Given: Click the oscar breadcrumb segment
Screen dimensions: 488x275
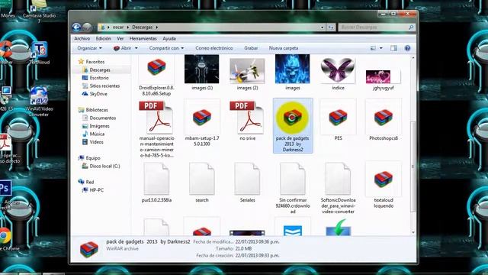Looking at the screenshot, I should [118, 27].
